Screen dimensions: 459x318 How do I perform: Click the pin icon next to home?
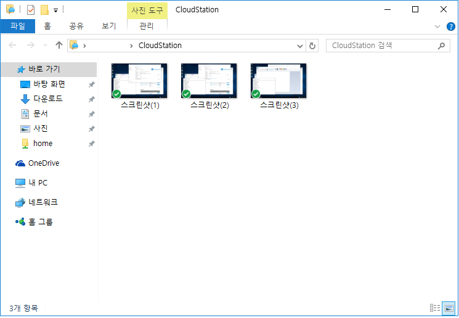(x=92, y=144)
